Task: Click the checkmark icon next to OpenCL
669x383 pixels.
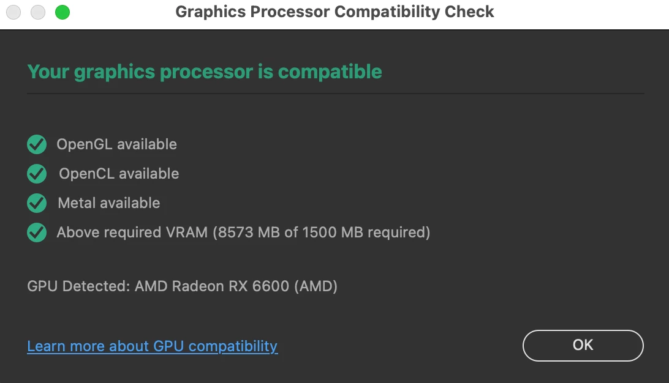Action: [37, 174]
